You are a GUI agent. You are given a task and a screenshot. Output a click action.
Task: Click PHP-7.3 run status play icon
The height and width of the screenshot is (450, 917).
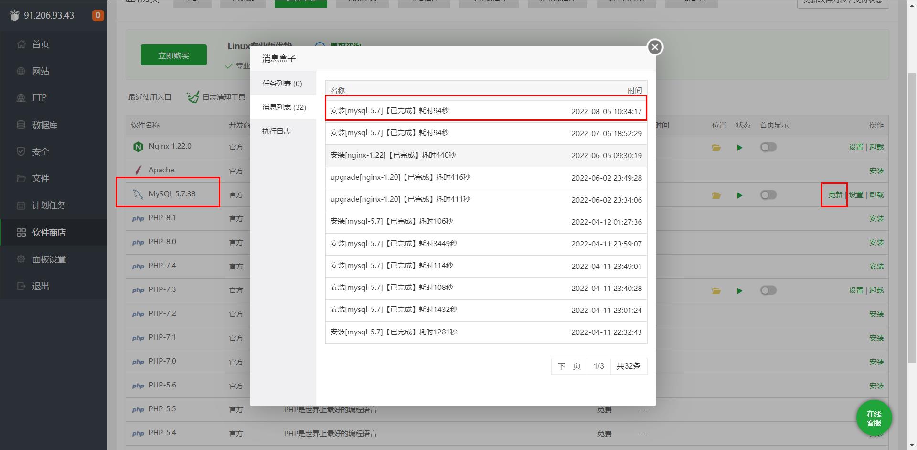739,291
